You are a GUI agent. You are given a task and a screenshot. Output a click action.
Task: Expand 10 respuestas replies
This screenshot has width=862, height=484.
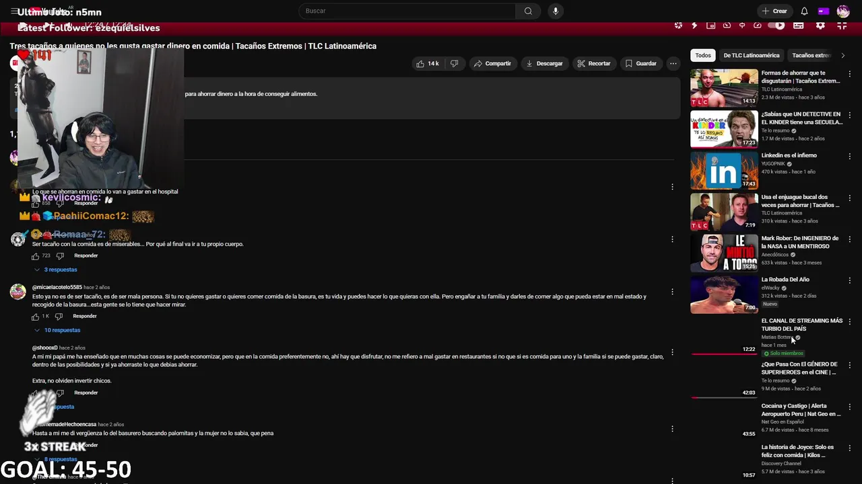tap(57, 330)
